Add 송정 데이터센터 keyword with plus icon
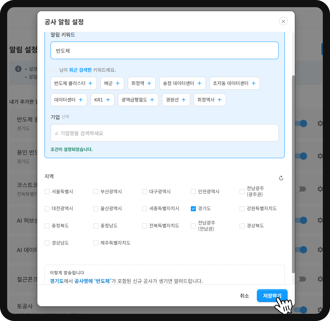330x321 pixels. (x=199, y=83)
